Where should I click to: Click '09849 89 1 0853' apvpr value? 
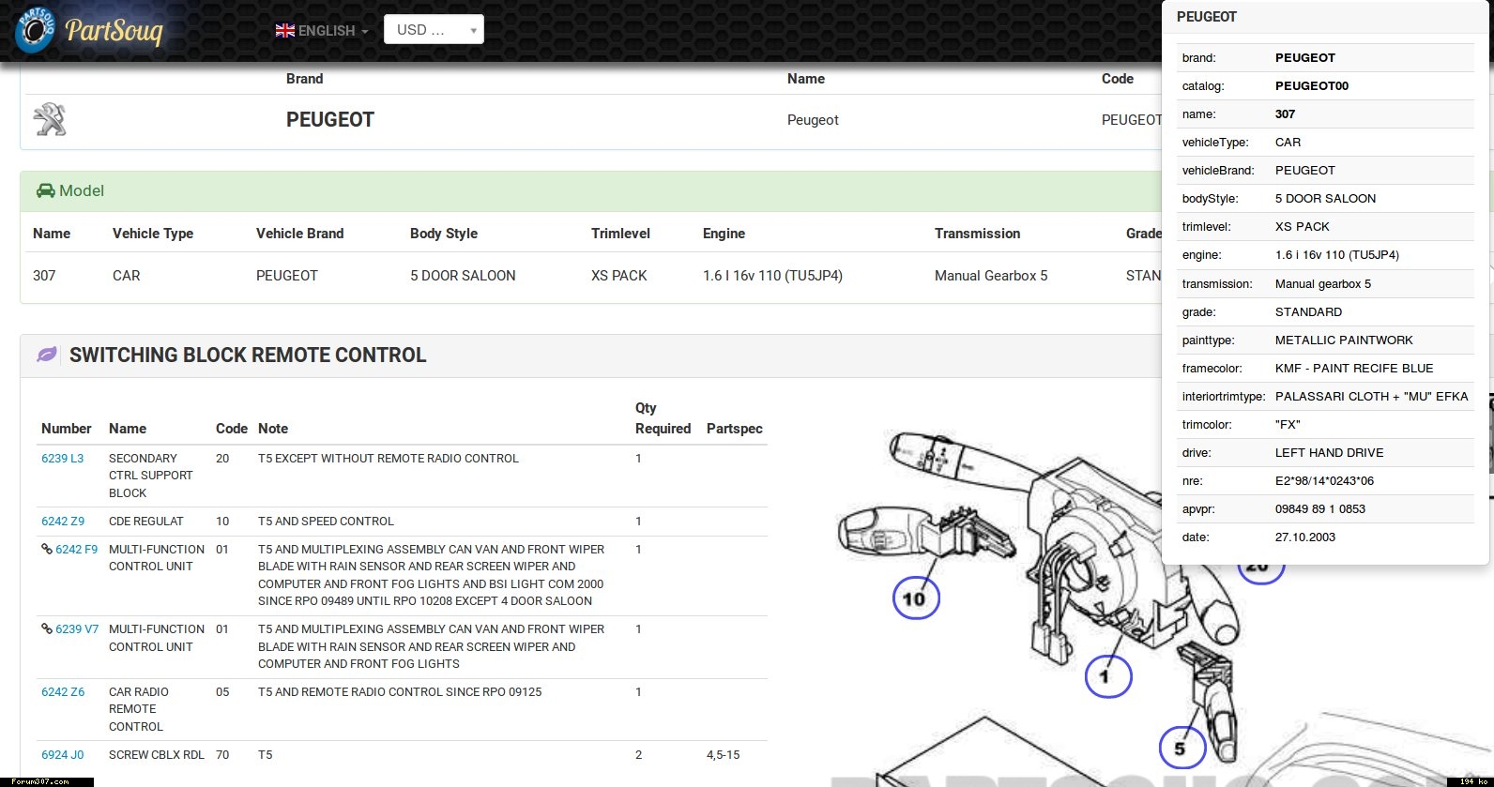(1320, 509)
